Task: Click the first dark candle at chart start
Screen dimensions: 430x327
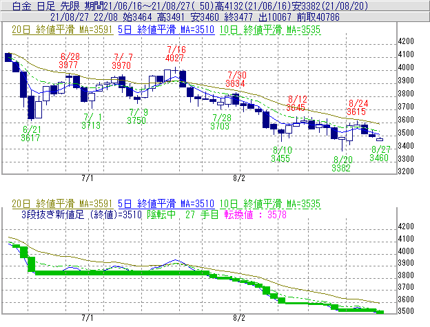Action: (8, 57)
